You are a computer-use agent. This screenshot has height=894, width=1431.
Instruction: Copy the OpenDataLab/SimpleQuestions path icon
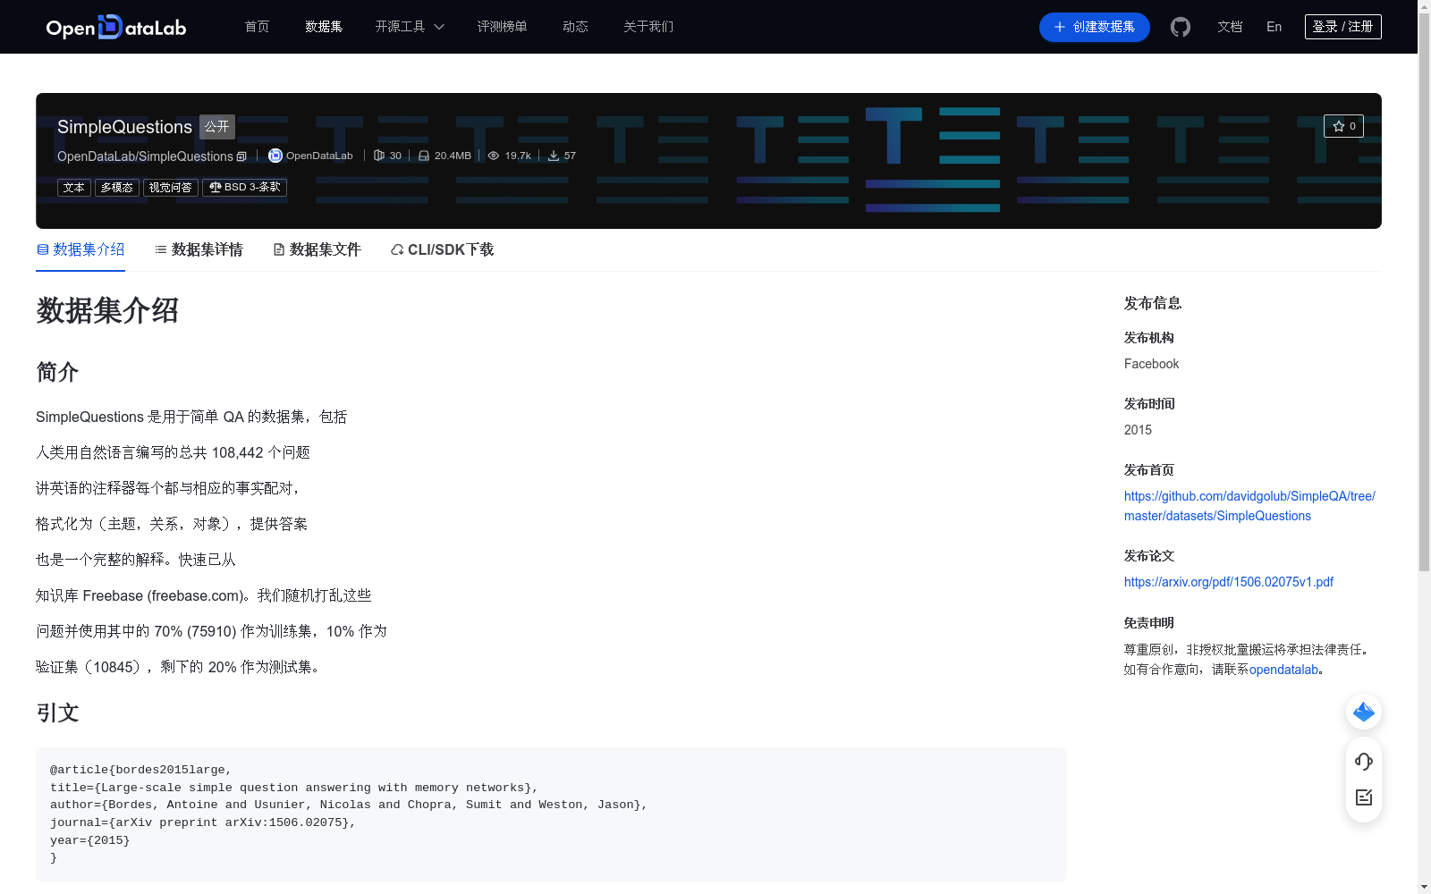241,156
